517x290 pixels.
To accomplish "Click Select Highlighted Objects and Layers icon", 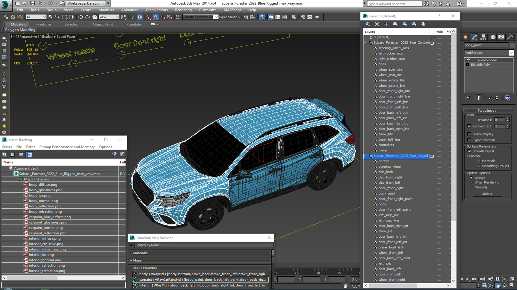I will click(395, 24).
